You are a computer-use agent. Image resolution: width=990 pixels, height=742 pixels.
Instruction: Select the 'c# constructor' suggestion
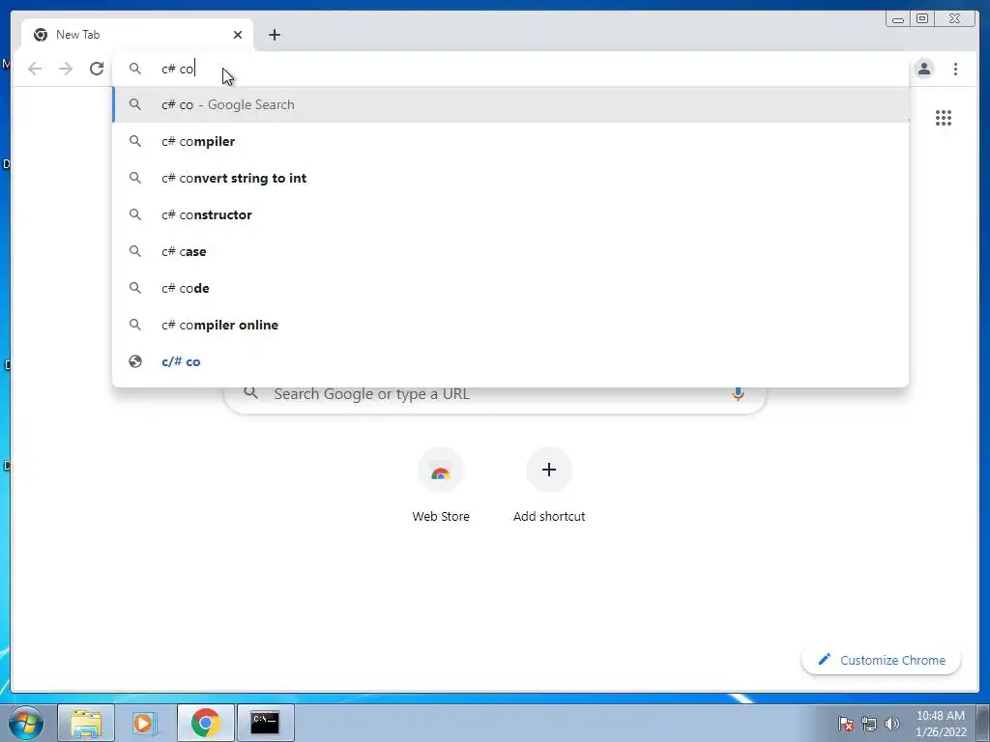pos(510,214)
